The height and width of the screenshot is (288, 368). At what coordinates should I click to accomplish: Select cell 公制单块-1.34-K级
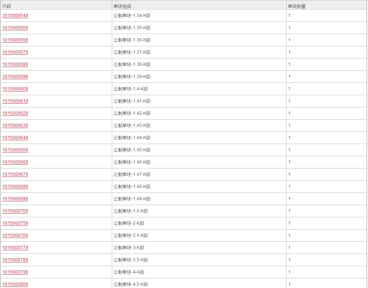tap(199, 16)
